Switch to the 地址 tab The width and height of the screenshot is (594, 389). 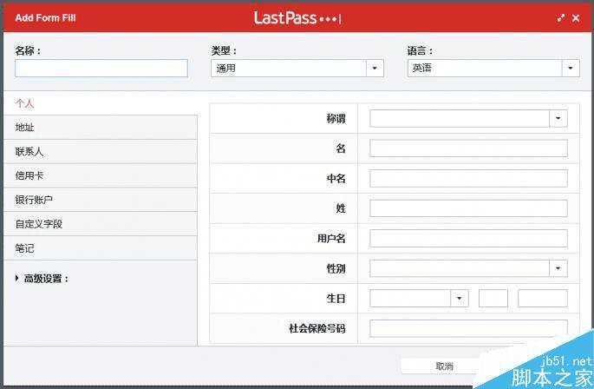click(101, 128)
